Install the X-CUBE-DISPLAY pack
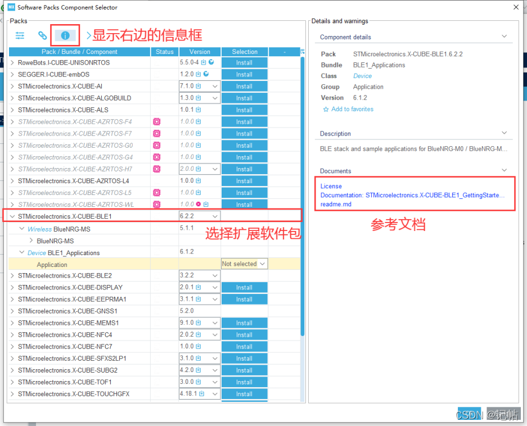Viewport: 527px width, 426px height. click(244, 288)
